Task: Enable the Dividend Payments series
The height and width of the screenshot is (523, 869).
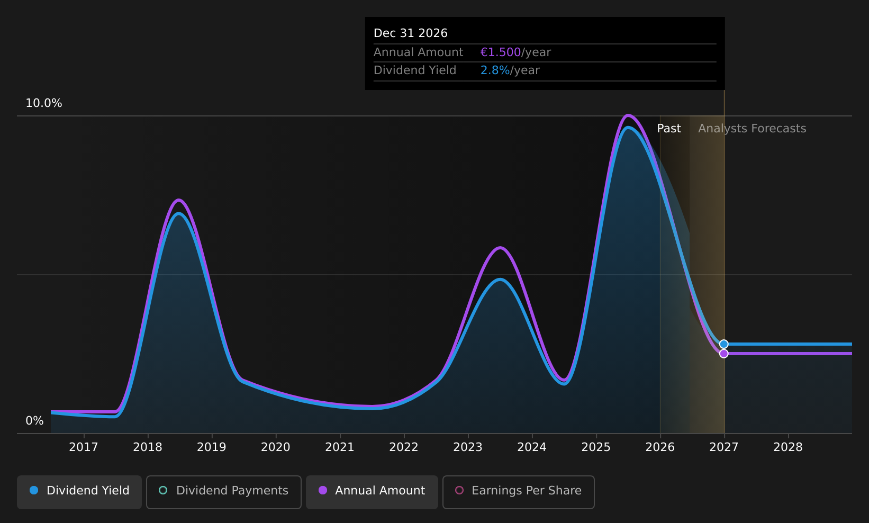Action: click(x=224, y=492)
